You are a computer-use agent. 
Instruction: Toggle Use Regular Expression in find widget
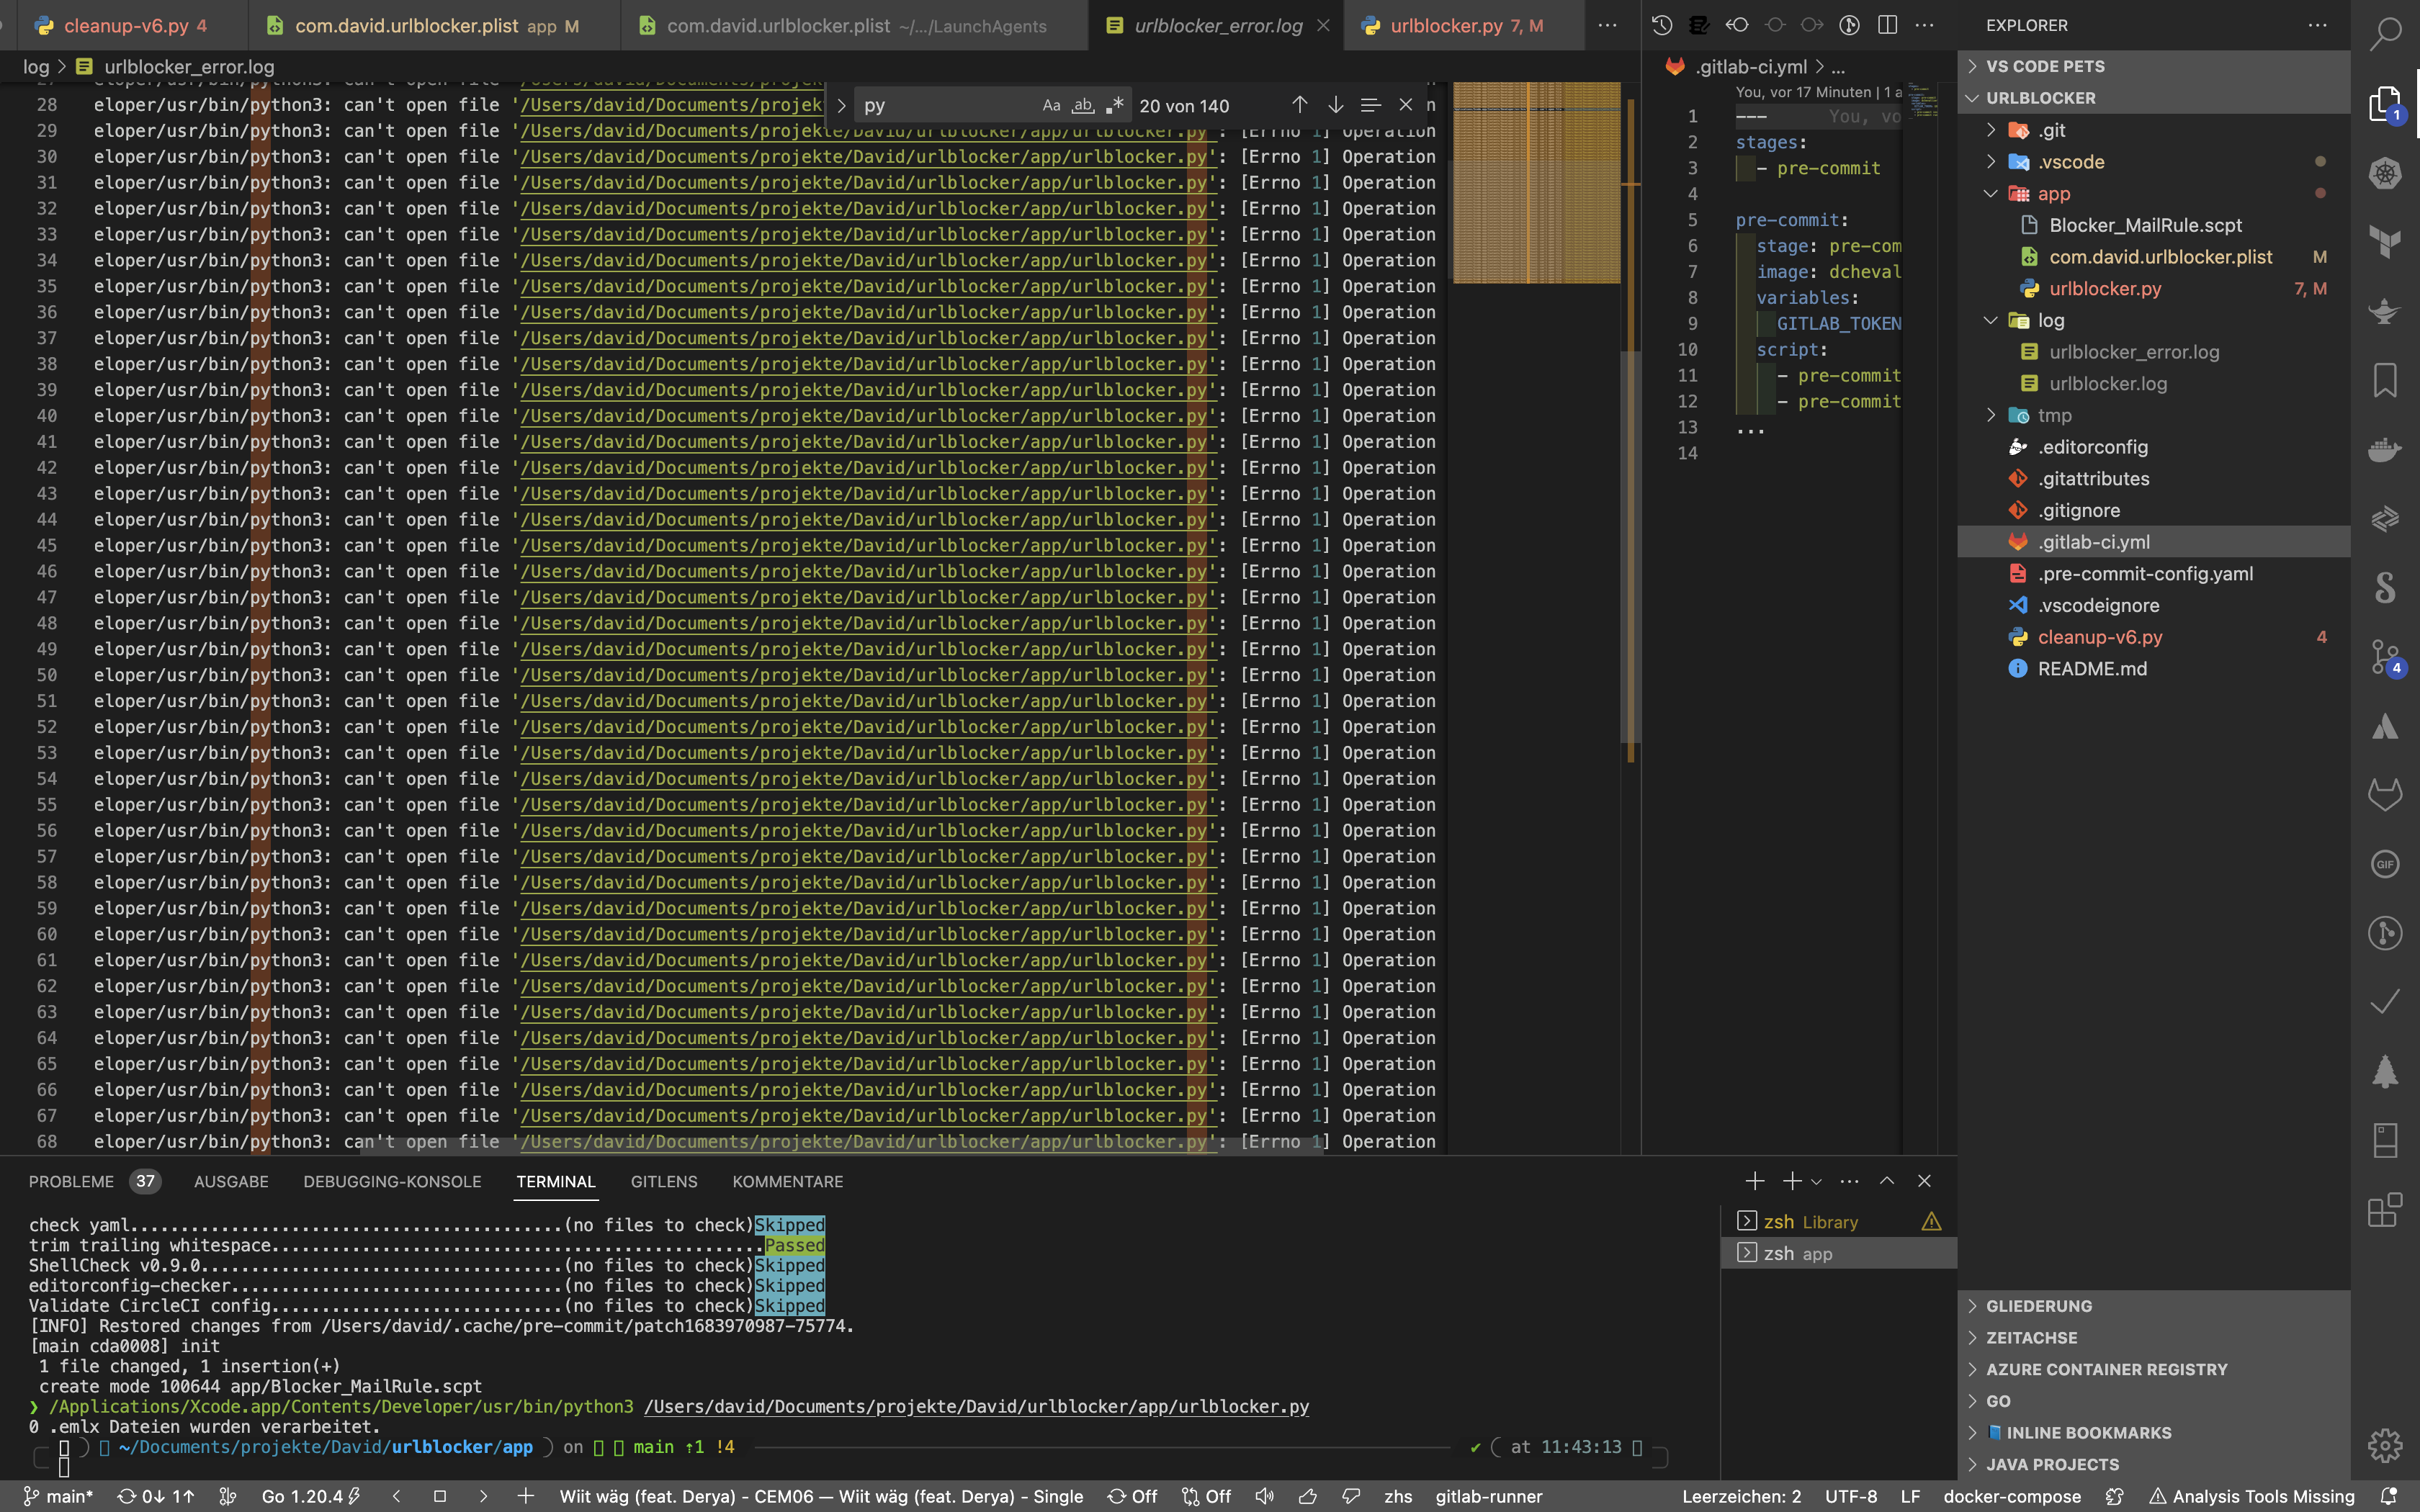point(1115,105)
